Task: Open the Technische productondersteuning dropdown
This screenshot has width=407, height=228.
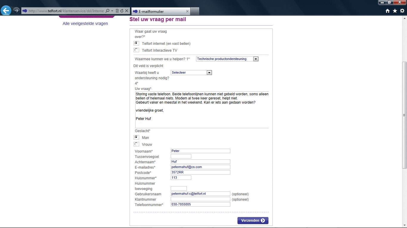Action: coord(255,59)
